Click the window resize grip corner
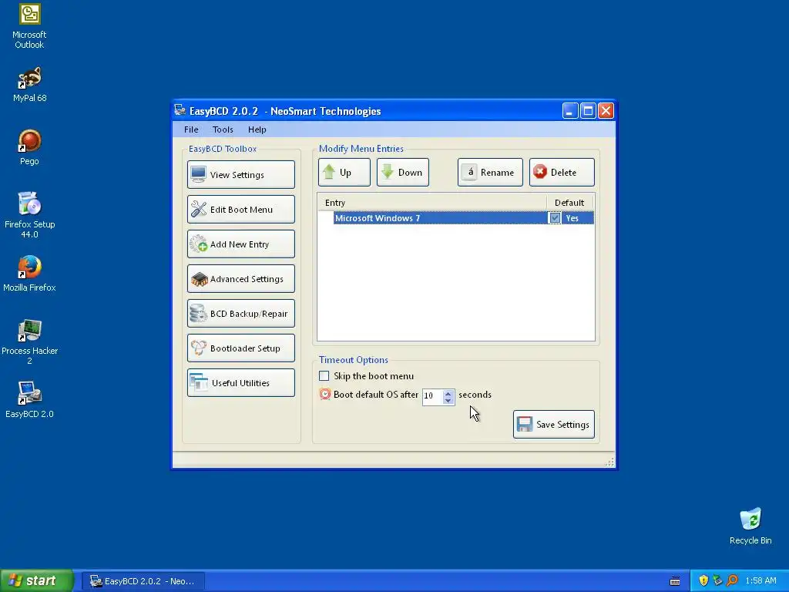 click(610, 462)
